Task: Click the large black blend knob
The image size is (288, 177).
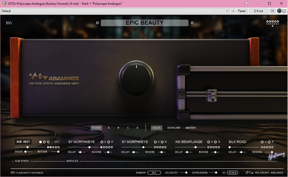Action: click(136, 78)
